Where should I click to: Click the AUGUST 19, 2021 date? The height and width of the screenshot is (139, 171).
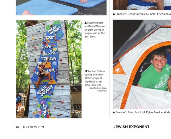(x=33, y=127)
